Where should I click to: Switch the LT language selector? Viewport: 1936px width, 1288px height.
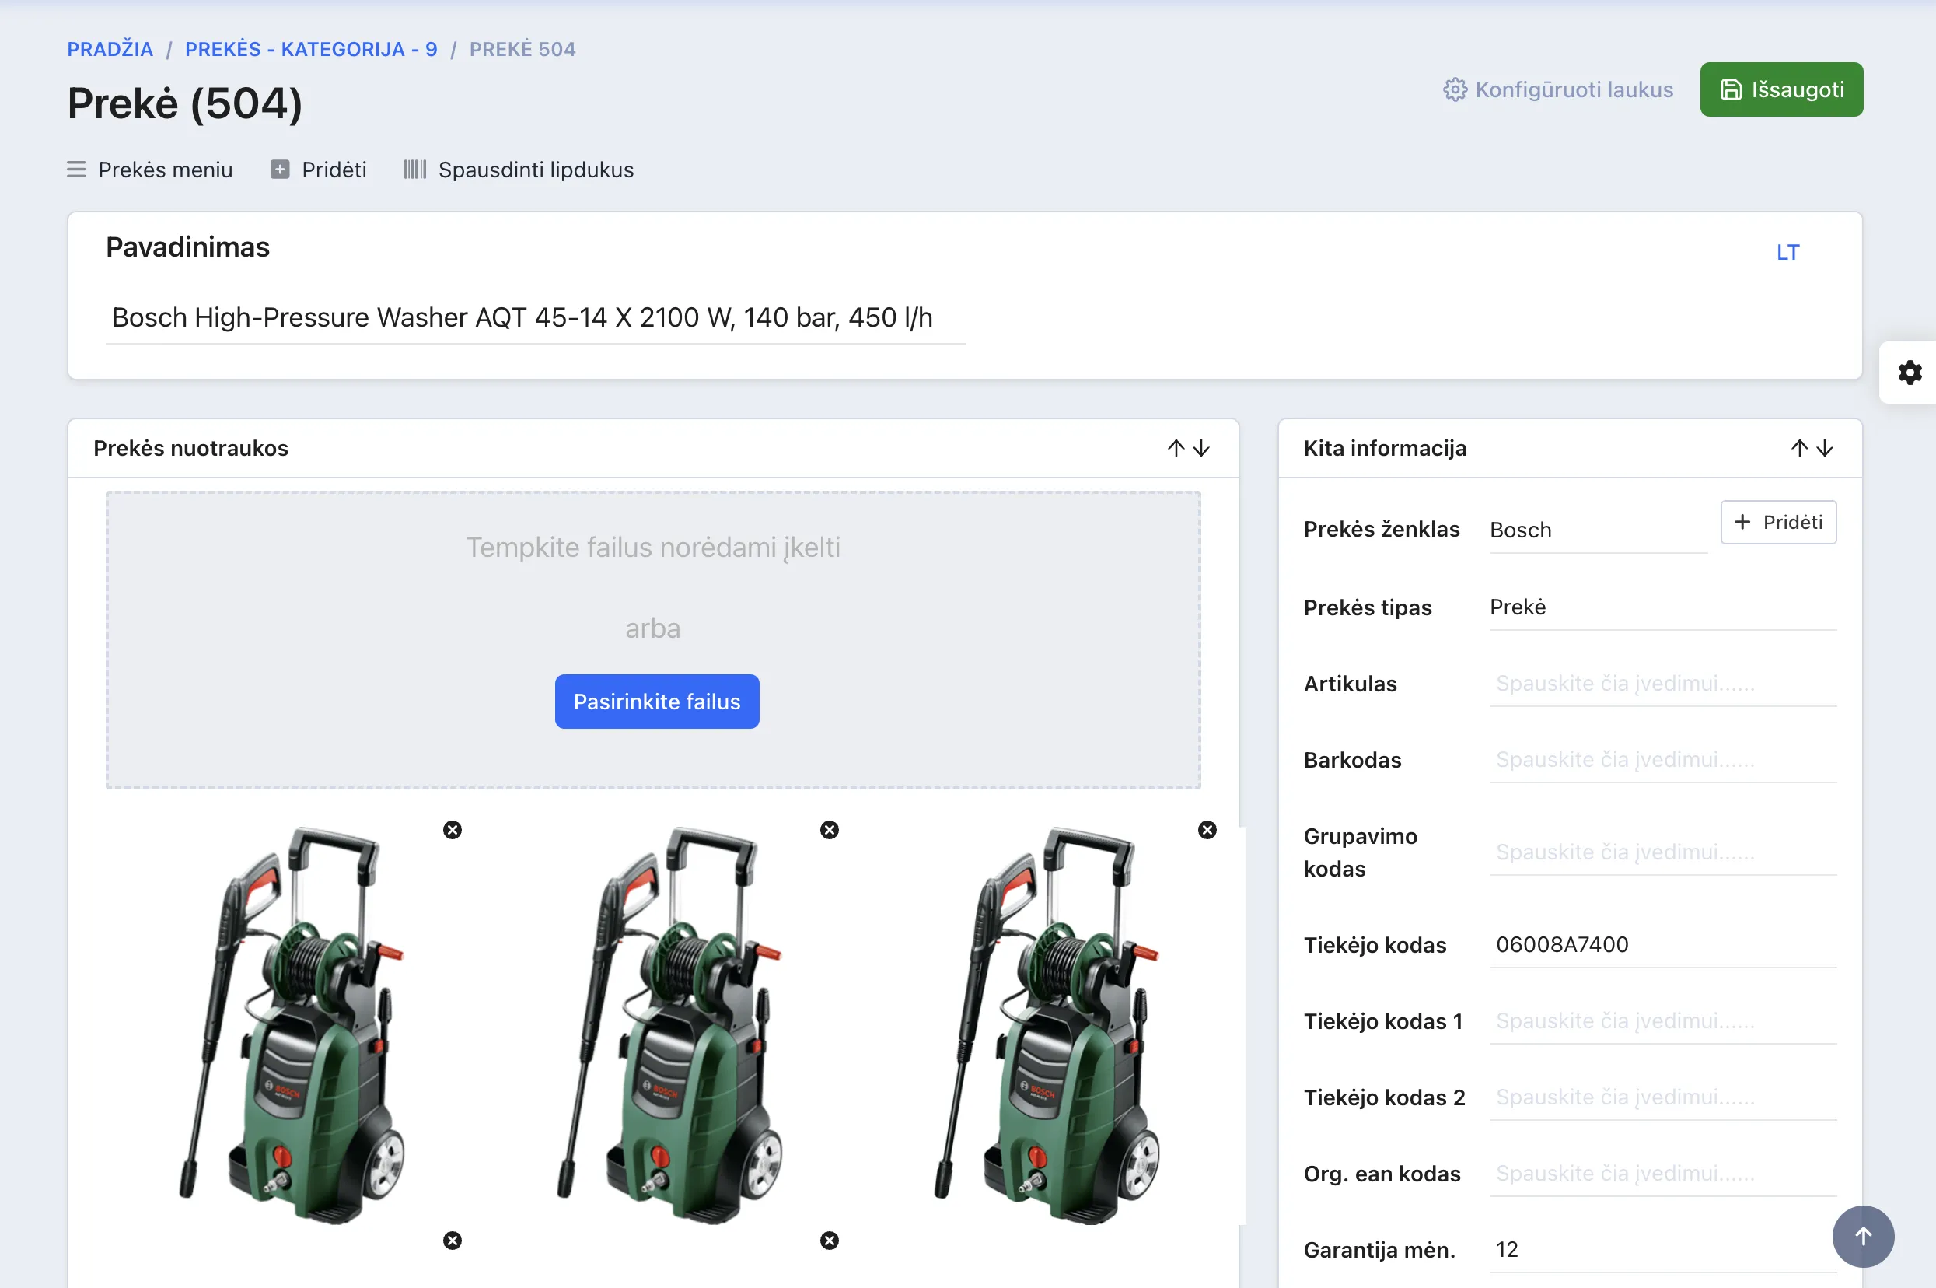(1787, 253)
